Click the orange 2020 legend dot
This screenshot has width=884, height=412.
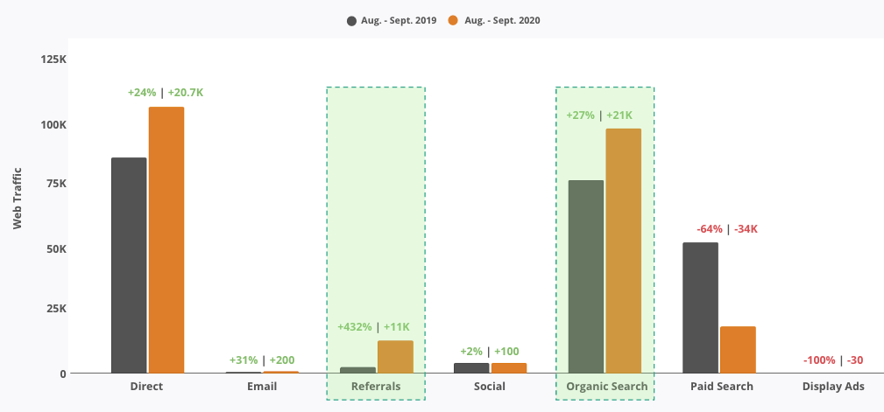tap(453, 20)
